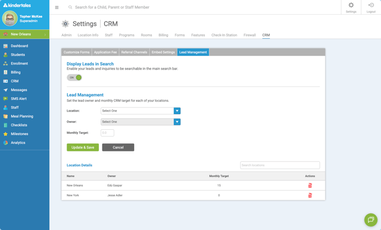381x230 pixels.
Task: Open the hamburger menu icon
Action: click(x=57, y=7)
